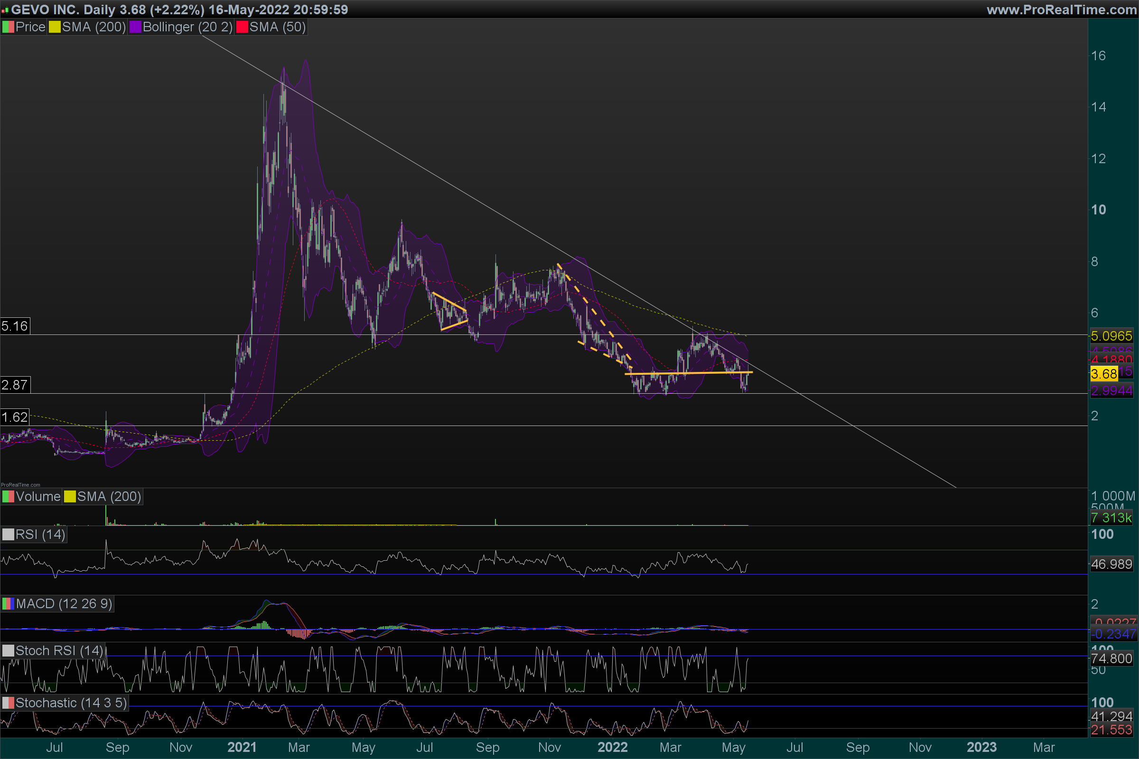Screen dimensions: 1139x759
Task: Click the 46.989 RSI value tag
Action: click(x=1111, y=564)
